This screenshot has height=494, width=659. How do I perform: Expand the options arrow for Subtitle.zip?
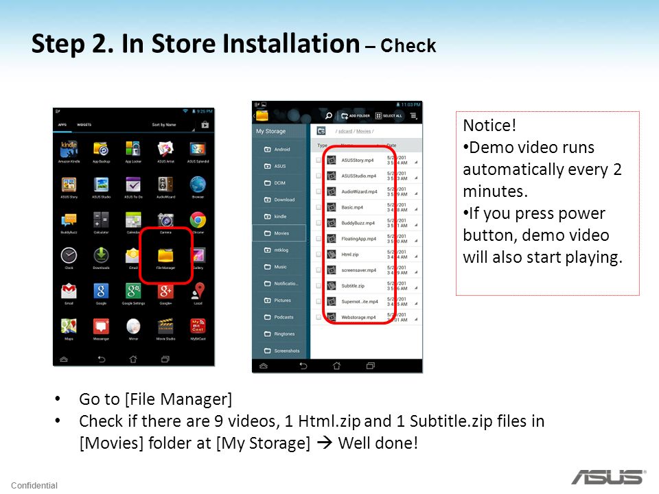[416, 287]
